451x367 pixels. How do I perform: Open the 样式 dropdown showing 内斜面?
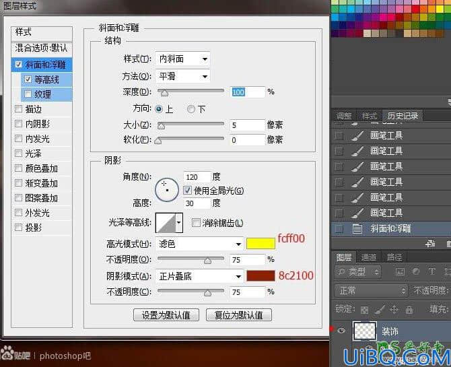click(182, 59)
